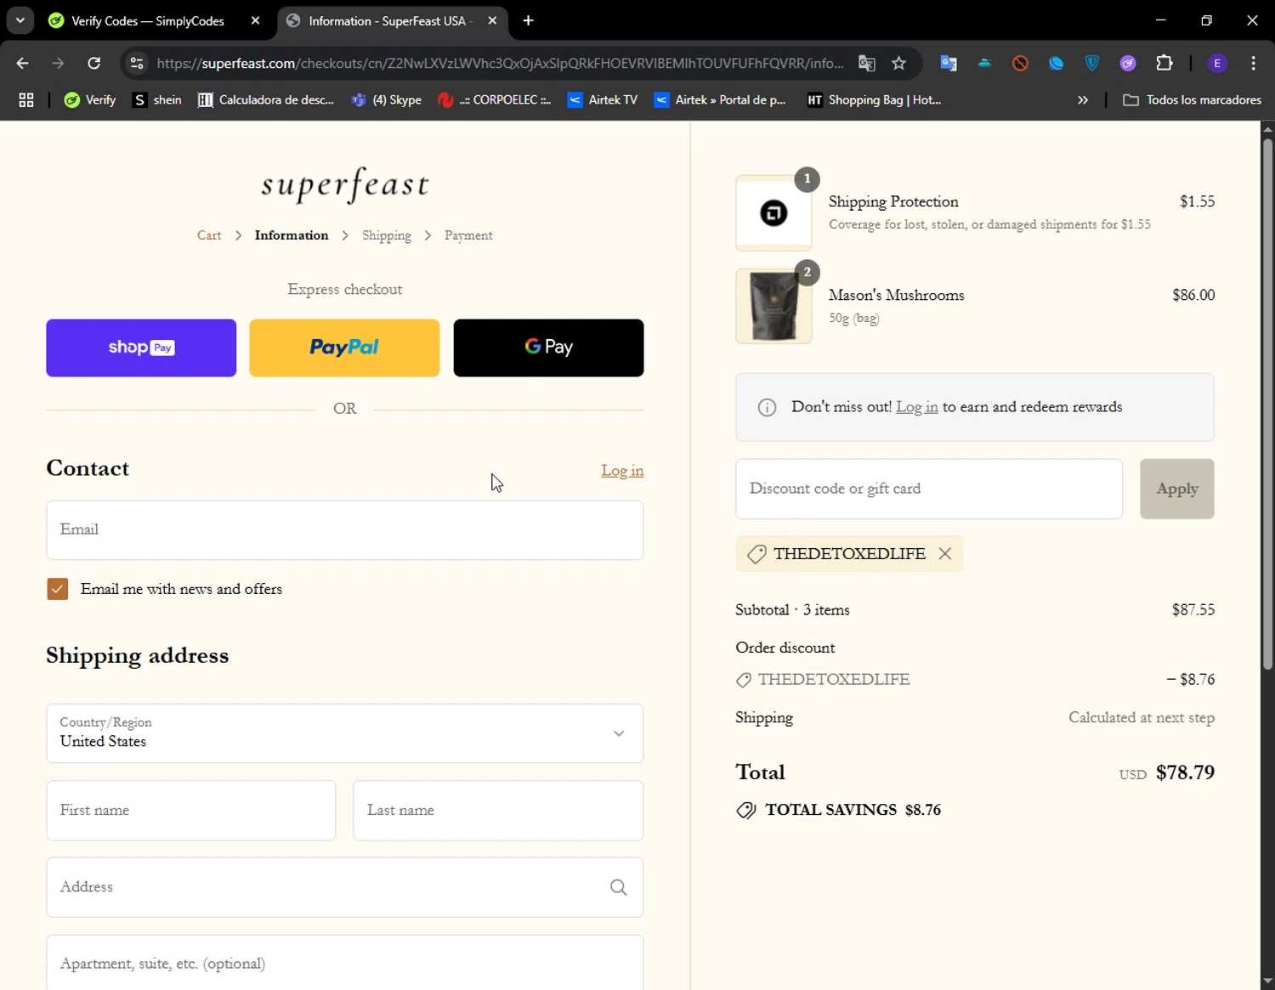Click the superfeast logo
This screenshot has height=990, width=1275.
(x=345, y=184)
